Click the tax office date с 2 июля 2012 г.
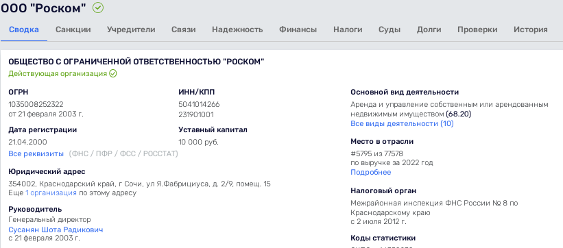The image size is (563, 248). pos(379,222)
